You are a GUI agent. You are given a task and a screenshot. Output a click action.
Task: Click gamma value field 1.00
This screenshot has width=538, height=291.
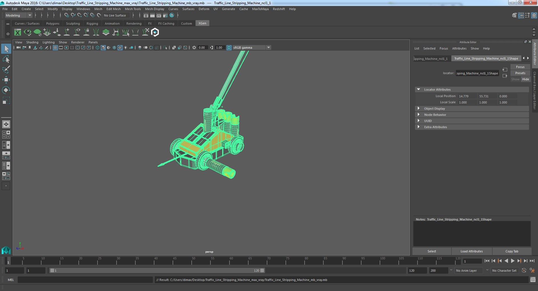point(219,48)
